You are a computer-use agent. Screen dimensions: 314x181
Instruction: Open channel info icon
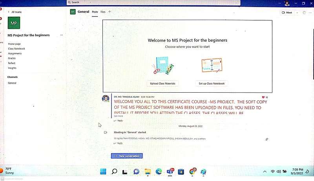(x=304, y=13)
